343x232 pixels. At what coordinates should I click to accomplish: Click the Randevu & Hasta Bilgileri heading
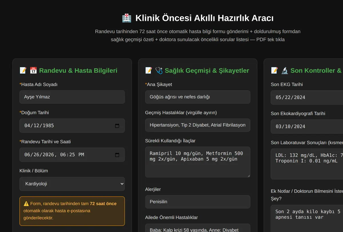(78, 70)
